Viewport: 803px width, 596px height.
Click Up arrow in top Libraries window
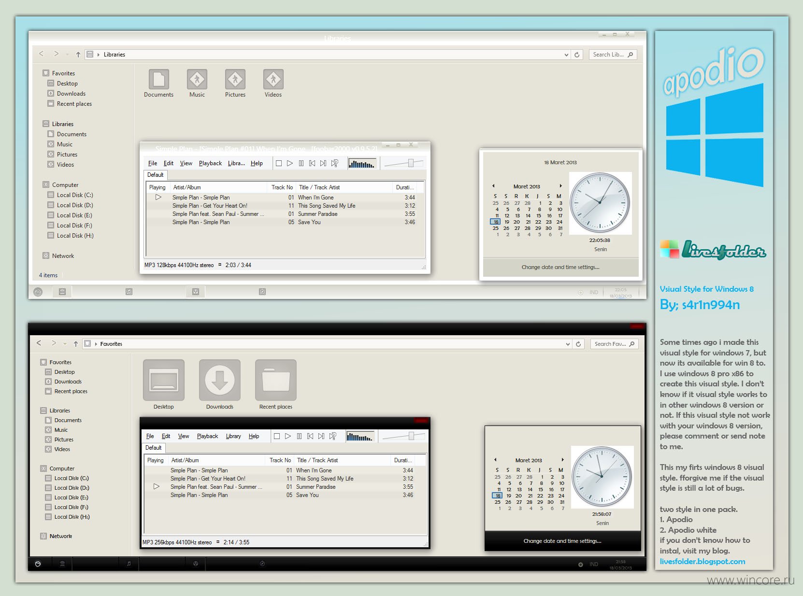click(78, 55)
